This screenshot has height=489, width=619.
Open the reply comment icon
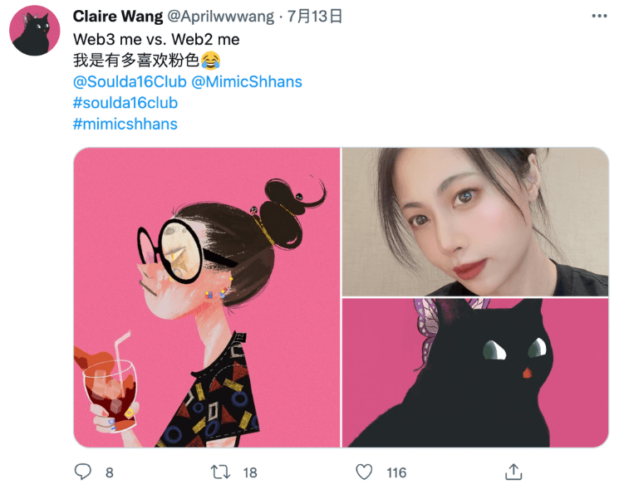click(x=83, y=472)
